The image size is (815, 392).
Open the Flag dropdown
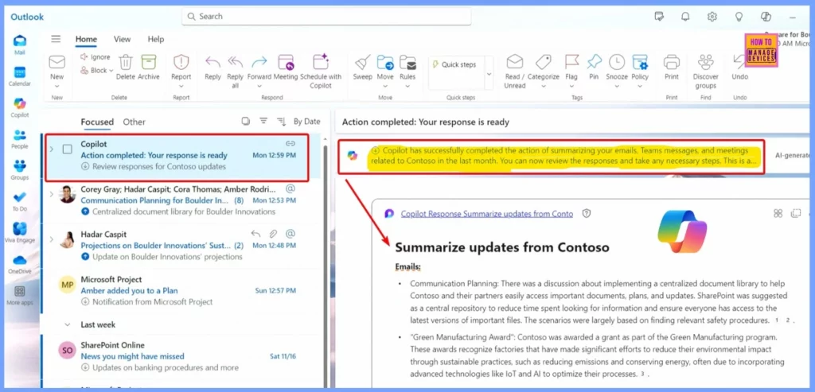click(571, 86)
